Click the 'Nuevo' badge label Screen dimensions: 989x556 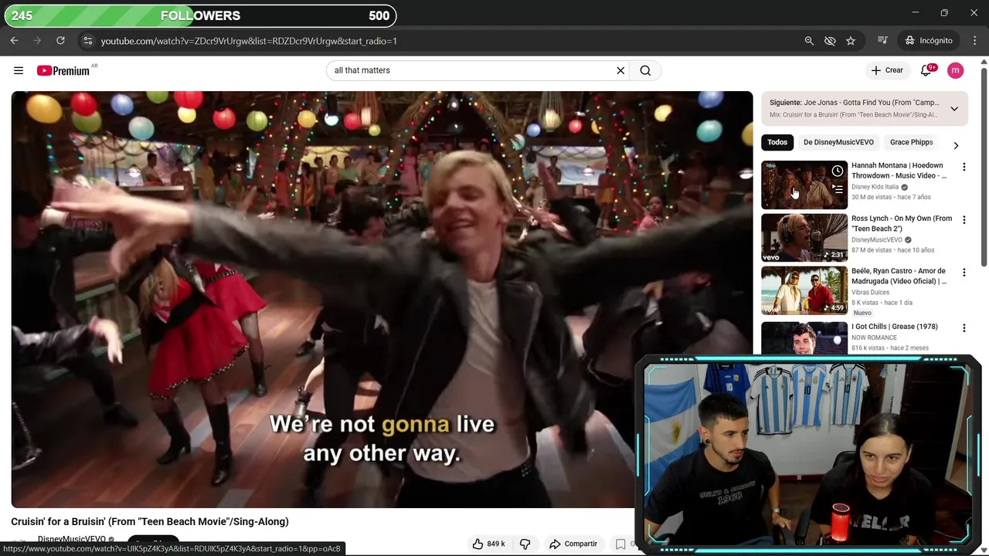tap(862, 313)
